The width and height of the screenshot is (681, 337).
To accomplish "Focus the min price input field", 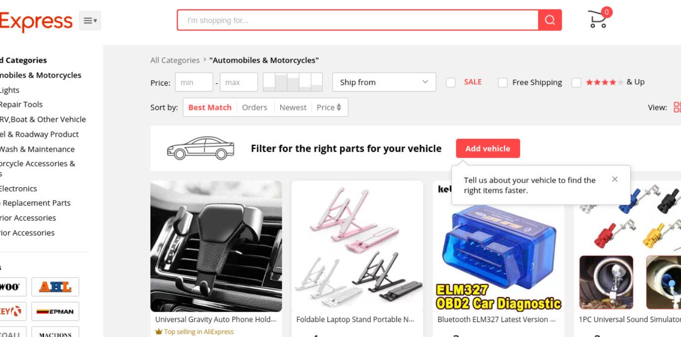I will pos(194,82).
